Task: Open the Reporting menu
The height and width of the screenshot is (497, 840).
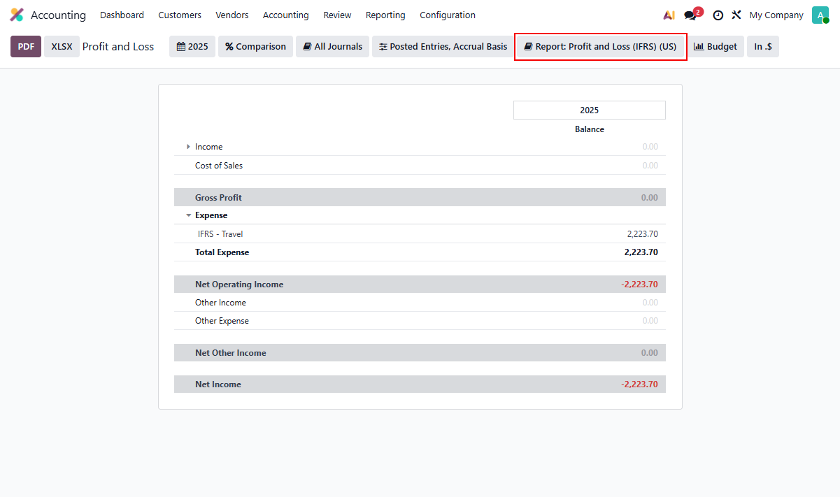Action: click(x=385, y=15)
